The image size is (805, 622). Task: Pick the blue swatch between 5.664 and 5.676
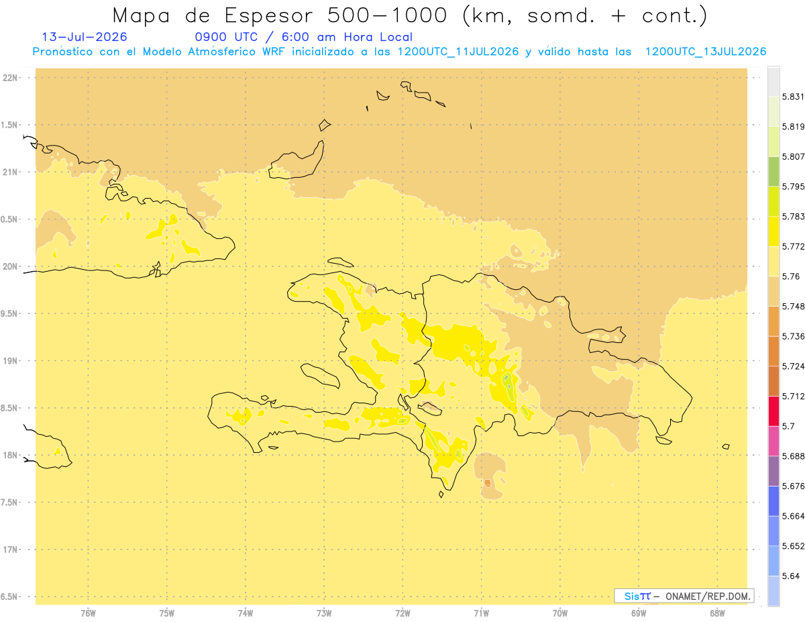pos(773,501)
